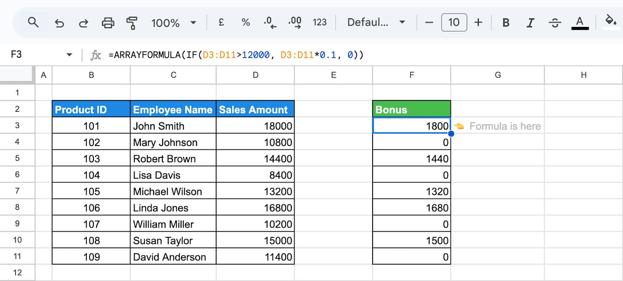Image resolution: width=623 pixels, height=281 pixels.
Task: Select column A header
Action: [44, 75]
